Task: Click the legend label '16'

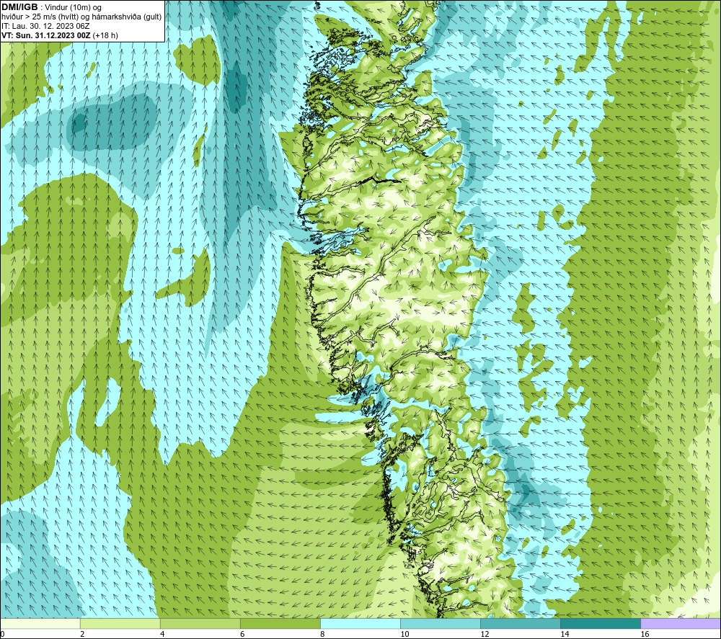Action: tap(645, 634)
